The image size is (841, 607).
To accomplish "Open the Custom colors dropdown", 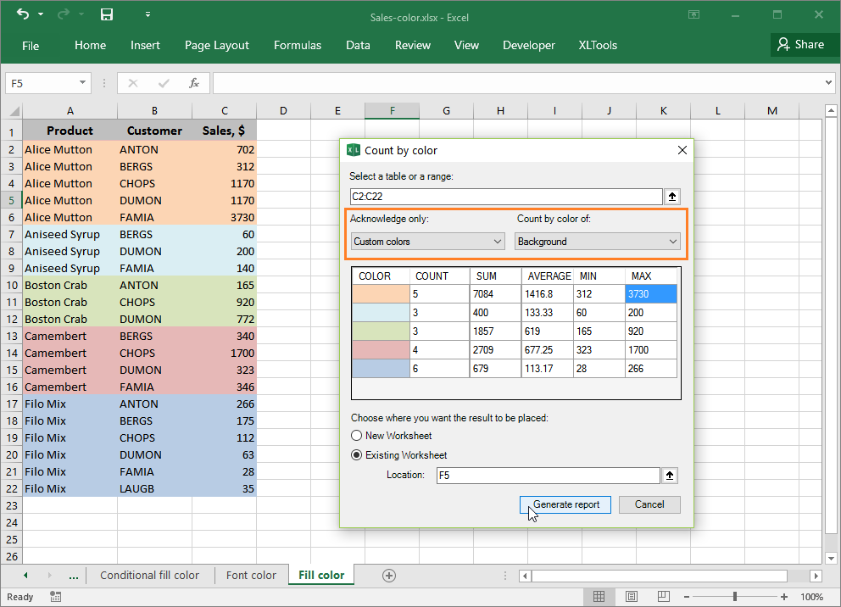I will tap(427, 242).
